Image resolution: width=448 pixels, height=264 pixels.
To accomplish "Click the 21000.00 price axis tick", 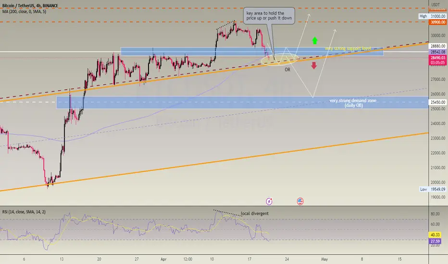I will 438,168.
